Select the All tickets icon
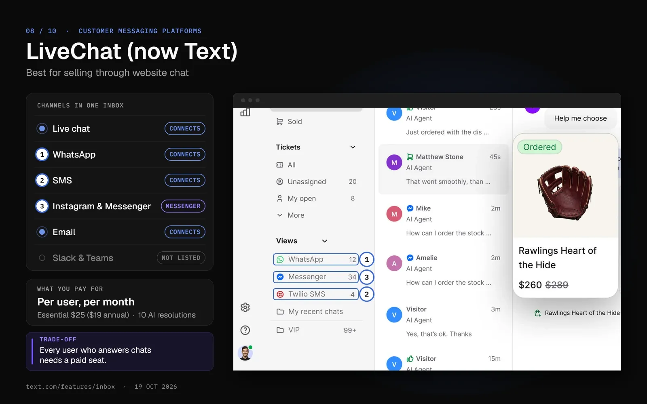Screen dimensions: 647x404 279,165
